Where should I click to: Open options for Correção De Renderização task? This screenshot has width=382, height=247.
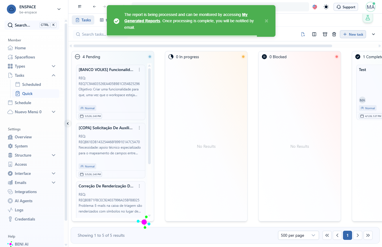[x=139, y=186]
